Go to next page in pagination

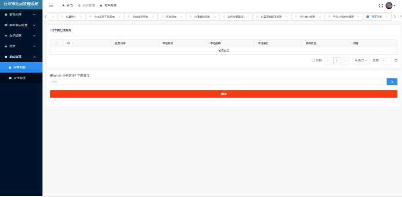point(345,61)
